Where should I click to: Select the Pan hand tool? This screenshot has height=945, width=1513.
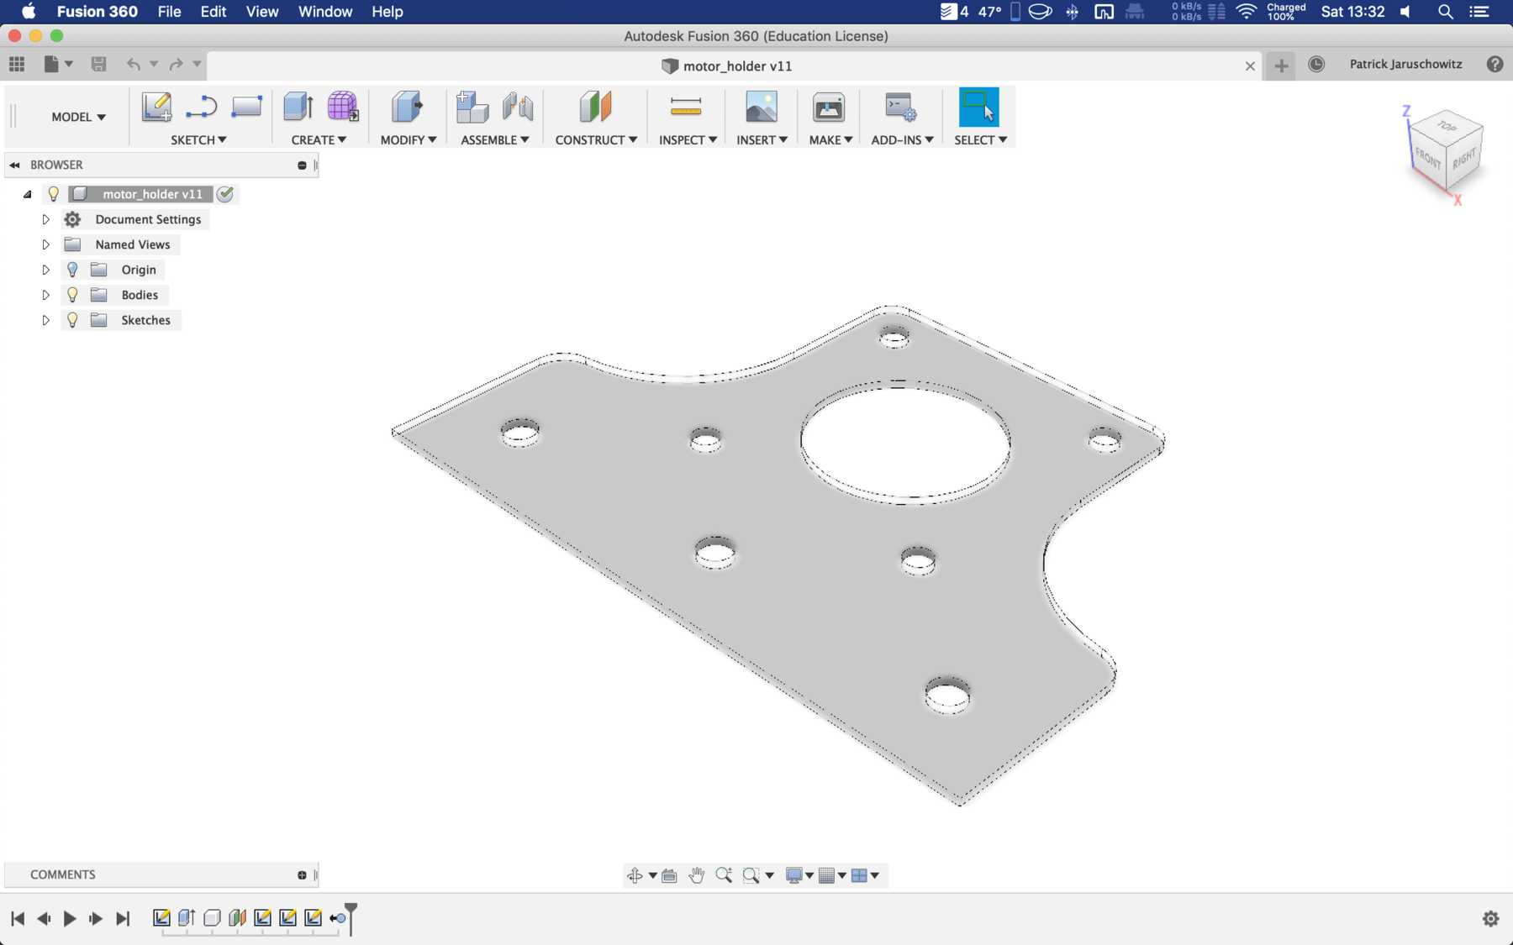pos(697,875)
